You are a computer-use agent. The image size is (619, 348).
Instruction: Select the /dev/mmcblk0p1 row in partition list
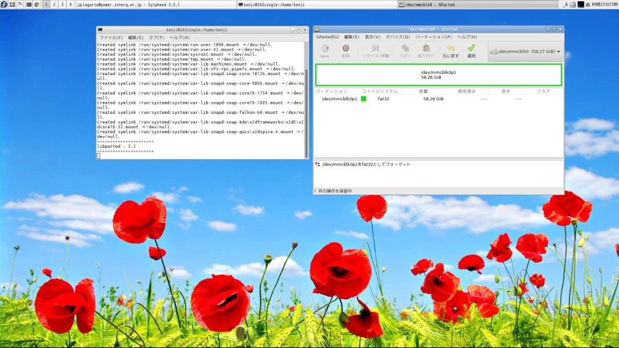(340, 99)
